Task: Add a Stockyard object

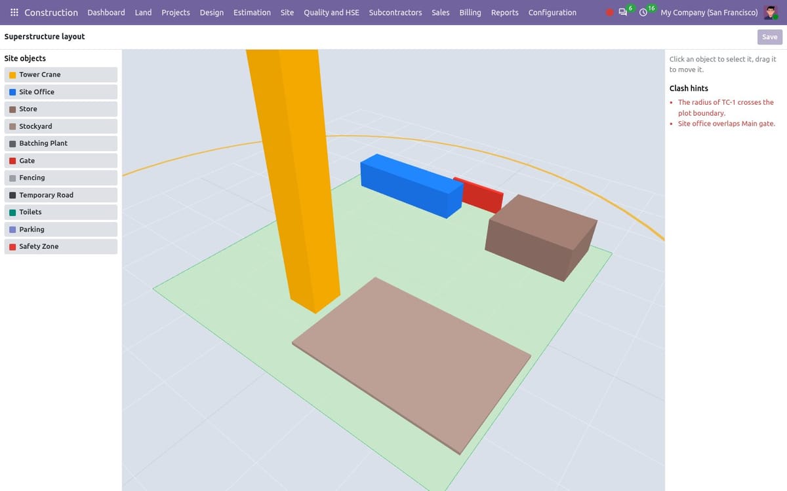Action: [61, 126]
